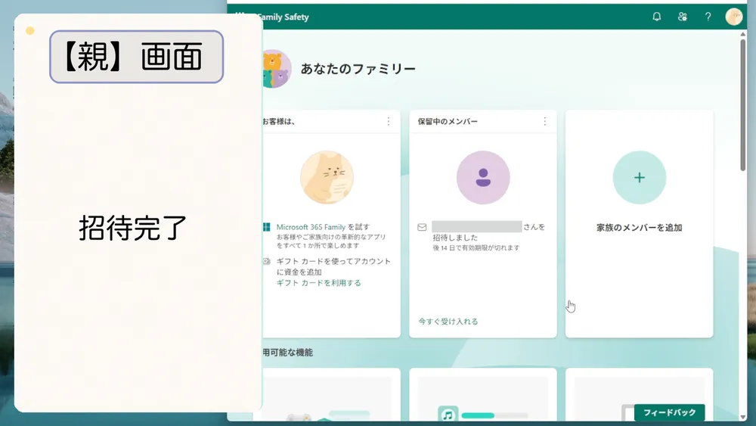
Task: Click the family bears group image
Action: coord(276,69)
